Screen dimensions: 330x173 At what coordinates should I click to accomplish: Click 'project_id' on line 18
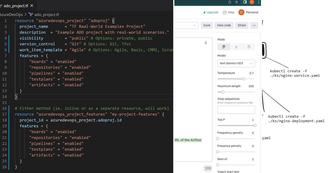point(31,120)
